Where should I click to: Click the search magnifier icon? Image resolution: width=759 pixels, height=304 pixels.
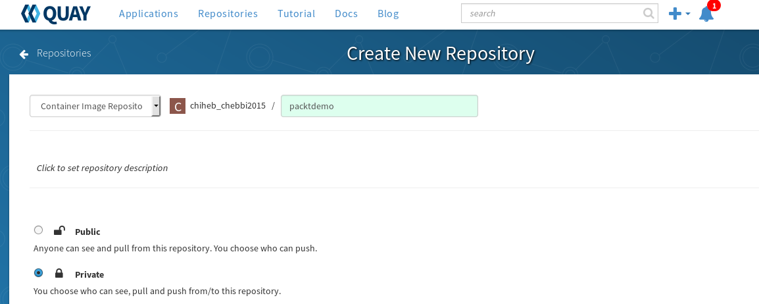click(649, 14)
